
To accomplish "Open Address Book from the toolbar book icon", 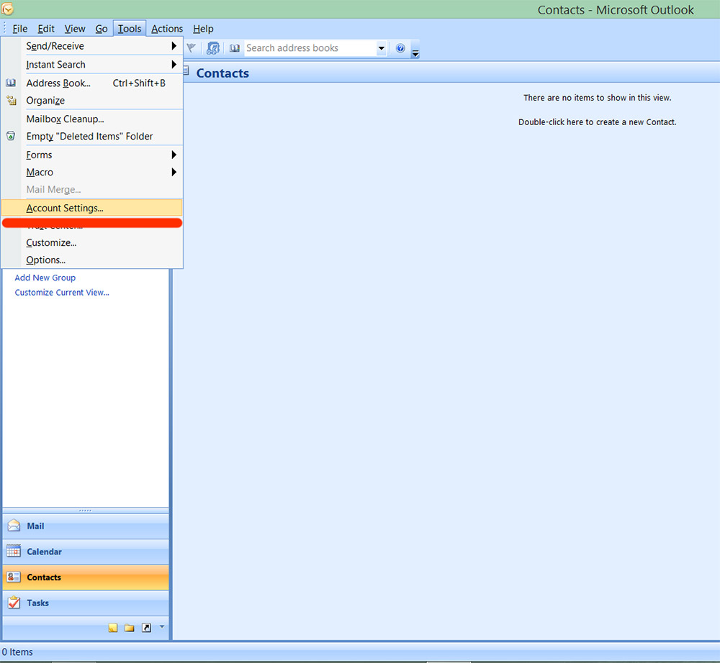I will pyautogui.click(x=235, y=47).
